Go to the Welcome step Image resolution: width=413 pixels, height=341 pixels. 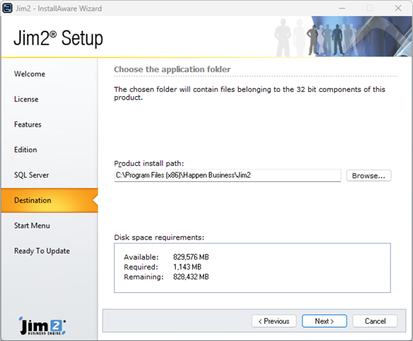(x=29, y=74)
